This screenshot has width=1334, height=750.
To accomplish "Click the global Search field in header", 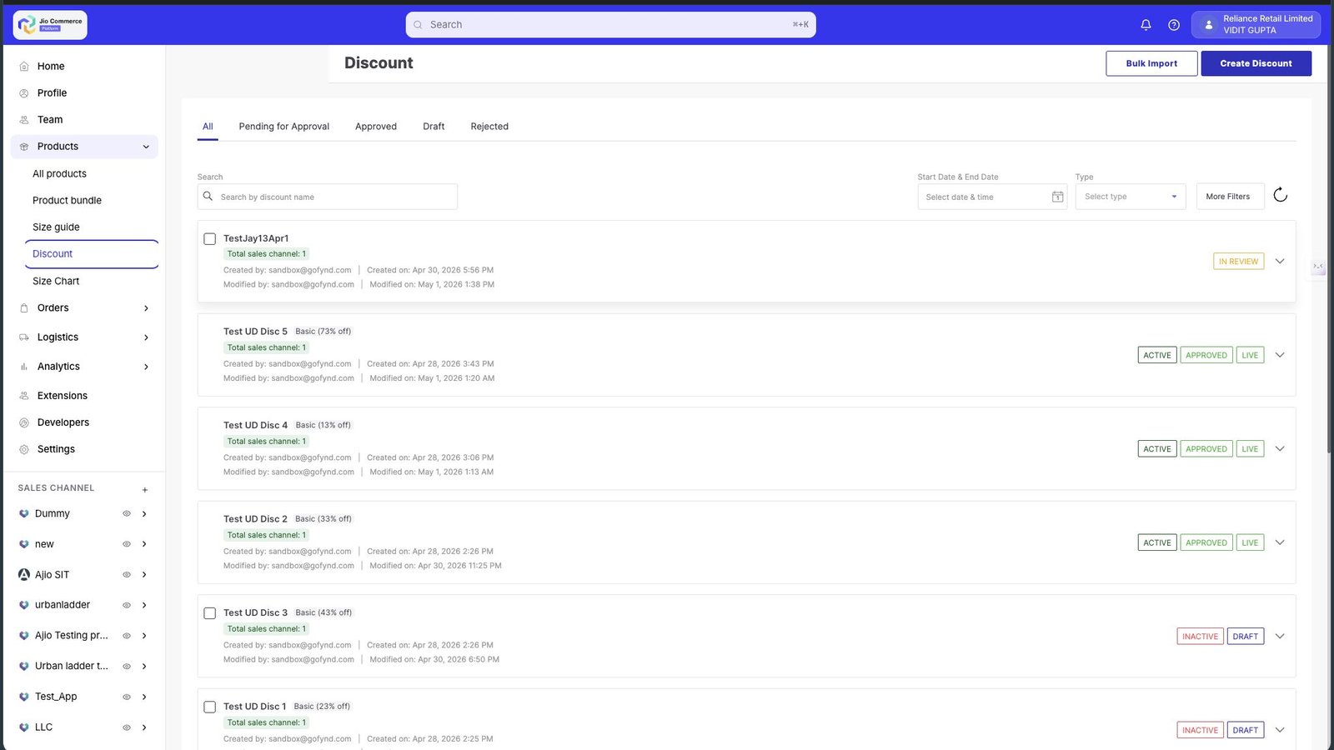I will [610, 25].
